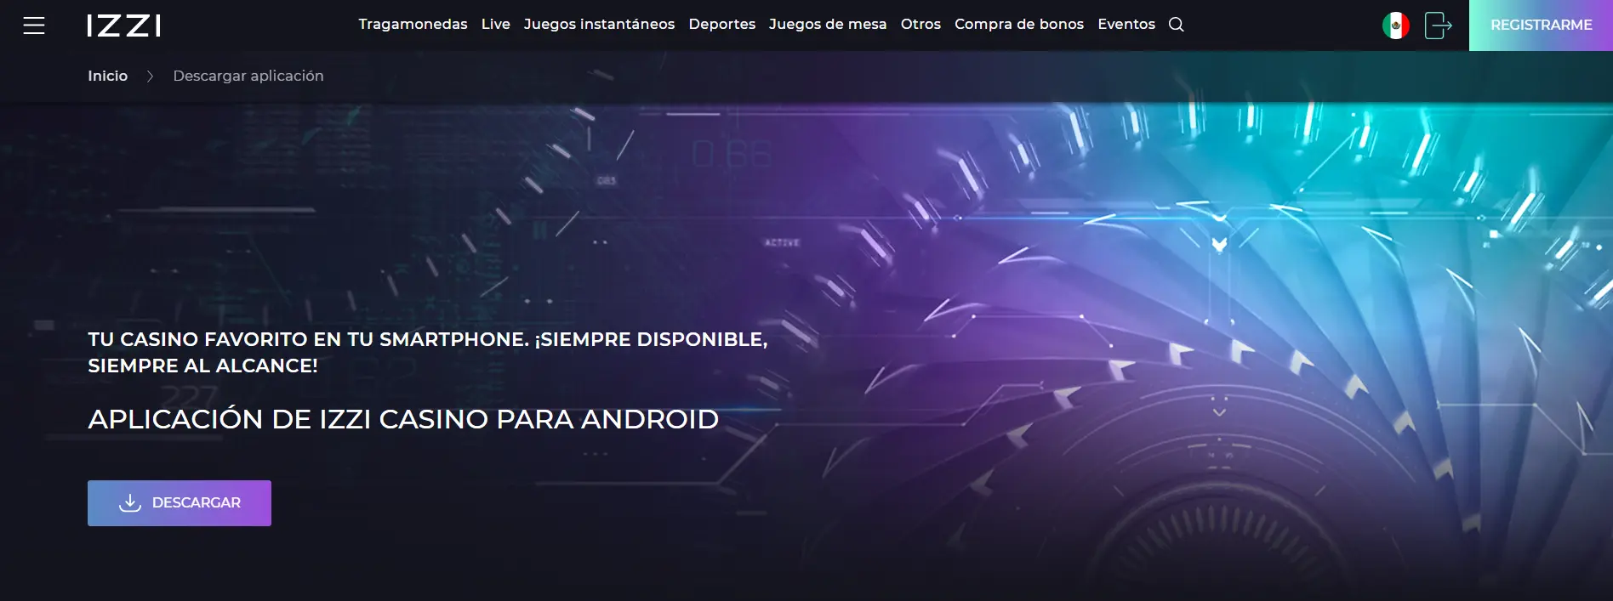Open Tragamonedas menu item
The height and width of the screenshot is (601, 1613).
(413, 25)
